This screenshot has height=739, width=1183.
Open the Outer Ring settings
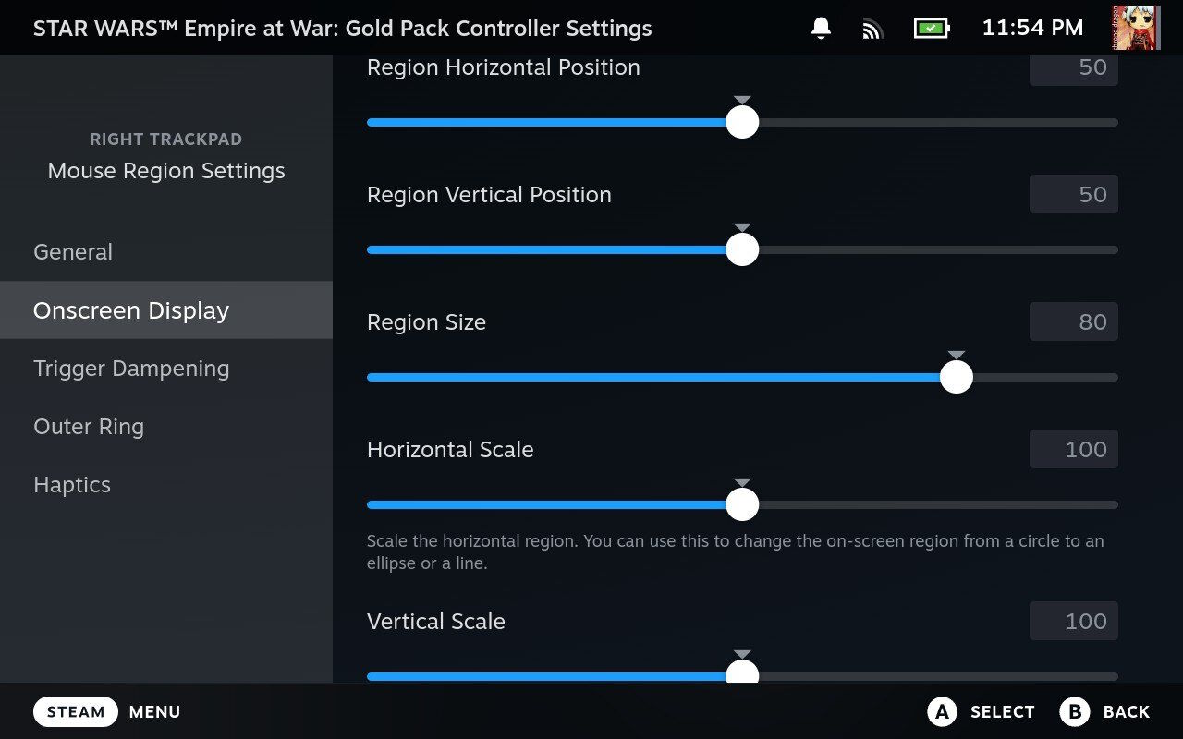click(89, 427)
